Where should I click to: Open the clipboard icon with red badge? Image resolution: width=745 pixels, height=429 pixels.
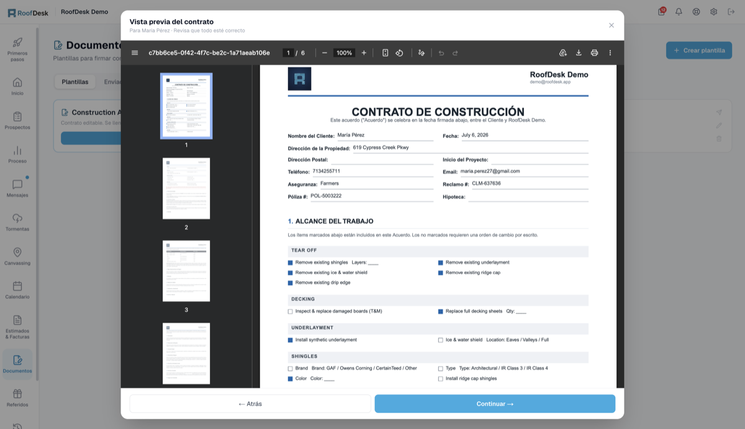pos(661,12)
